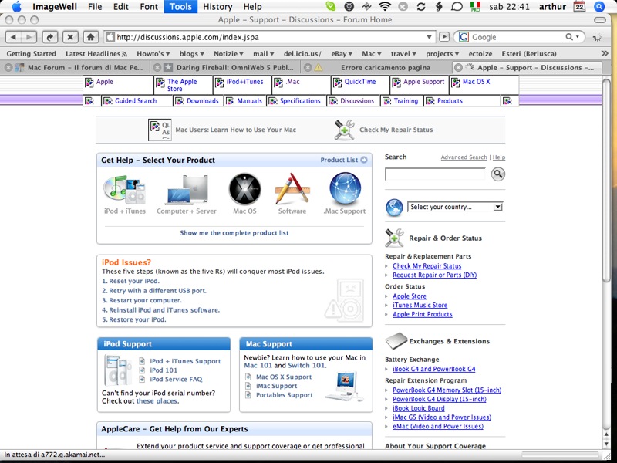Expand the blogs bookmark folder

click(191, 53)
